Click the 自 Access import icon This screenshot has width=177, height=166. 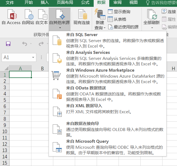[x=12, y=14]
